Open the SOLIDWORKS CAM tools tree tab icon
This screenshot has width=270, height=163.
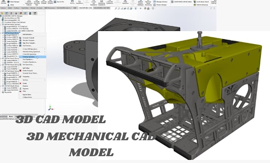tap(35, 13)
